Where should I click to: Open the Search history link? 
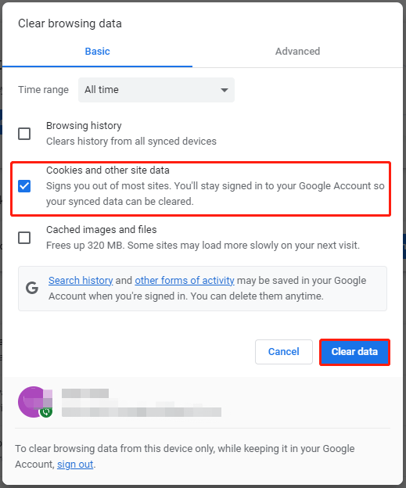pyautogui.click(x=81, y=281)
